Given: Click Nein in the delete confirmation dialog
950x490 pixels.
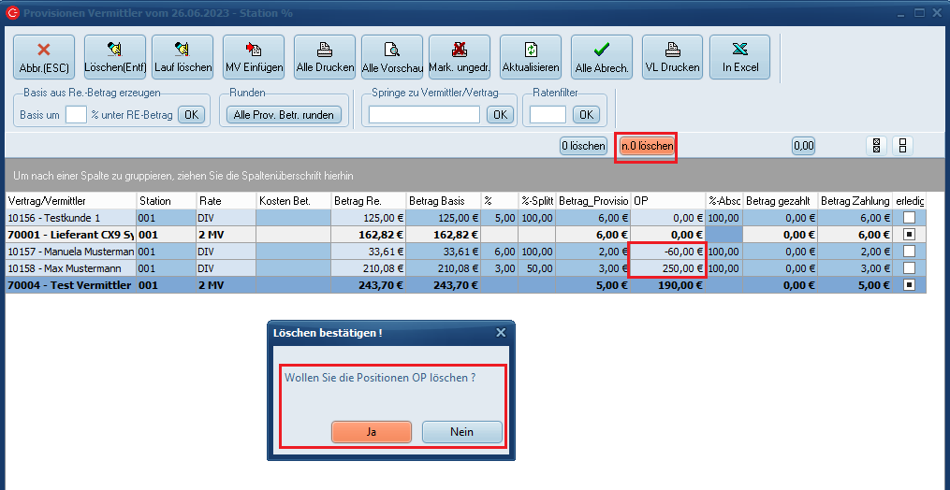Looking at the screenshot, I should point(461,432).
